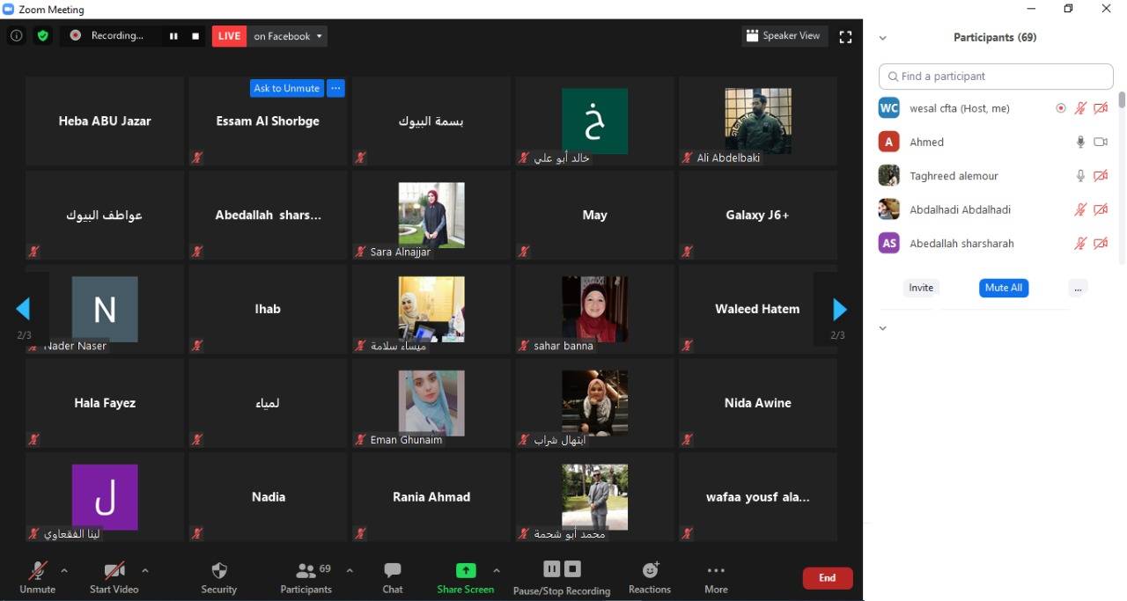Stop the recording in top bar

point(195,36)
